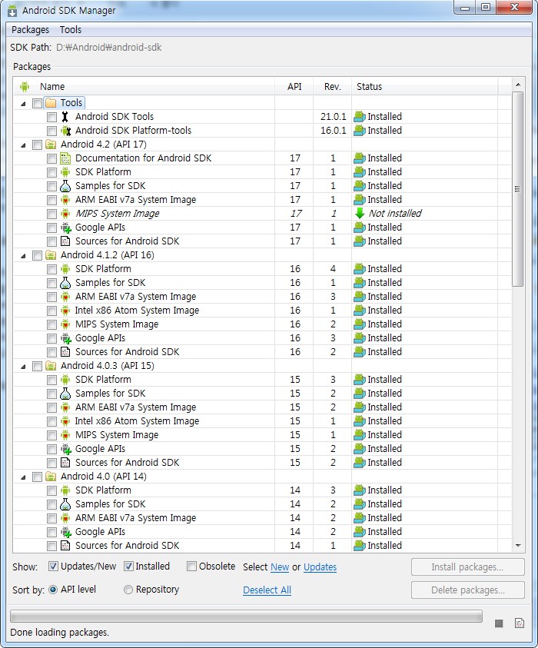Screen dimensions: 538x648
Task: Click the revision value 16.0.1
Action: coord(333,131)
